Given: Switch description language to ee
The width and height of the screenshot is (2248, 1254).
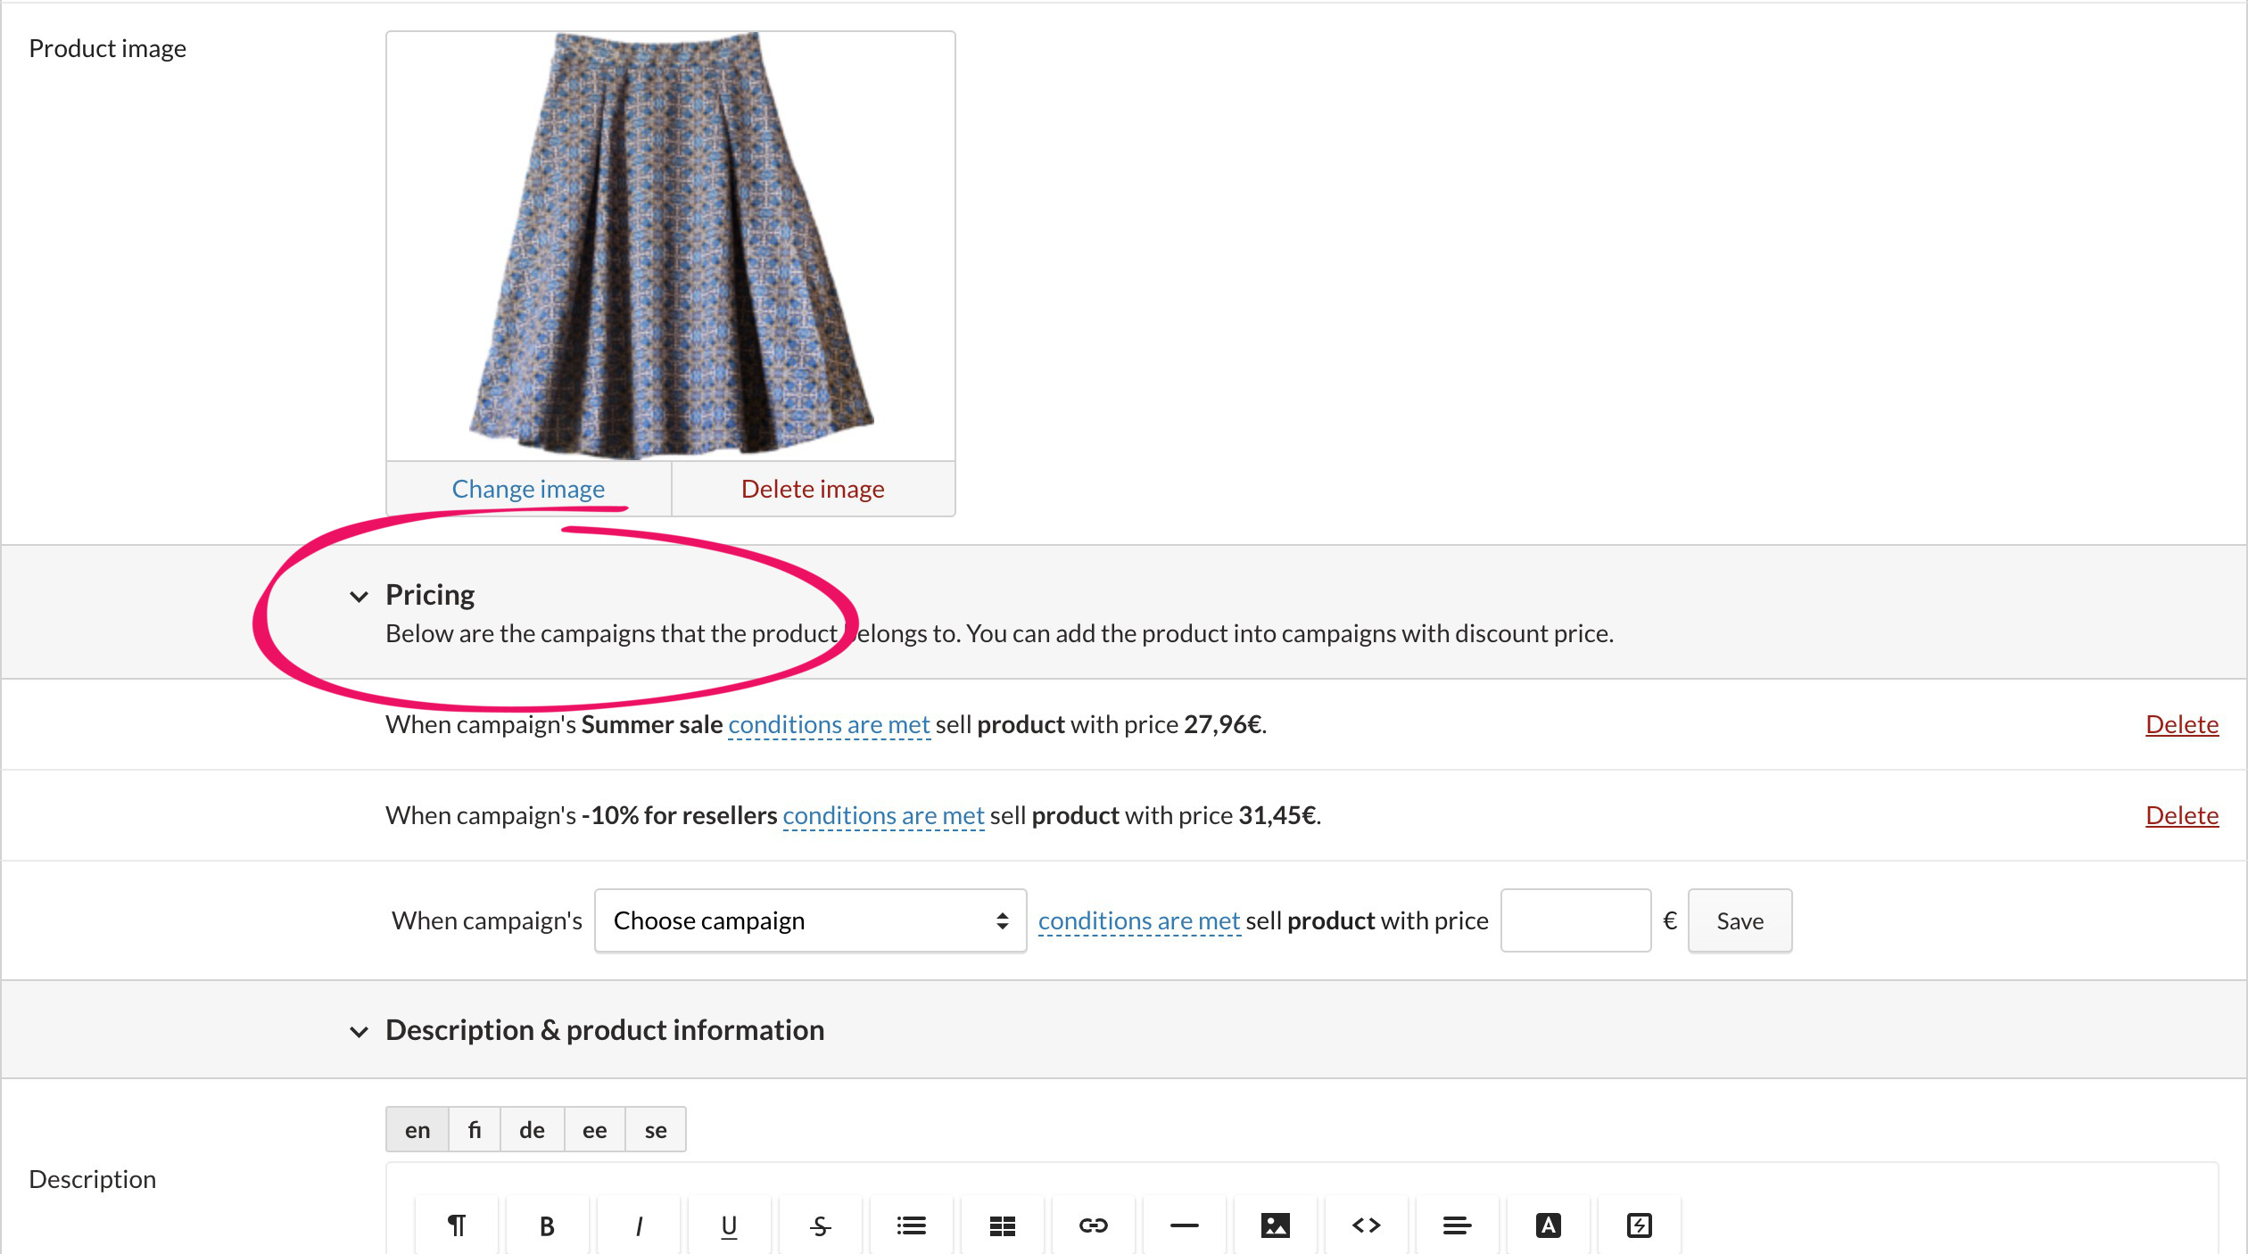Looking at the screenshot, I should pyautogui.click(x=595, y=1130).
